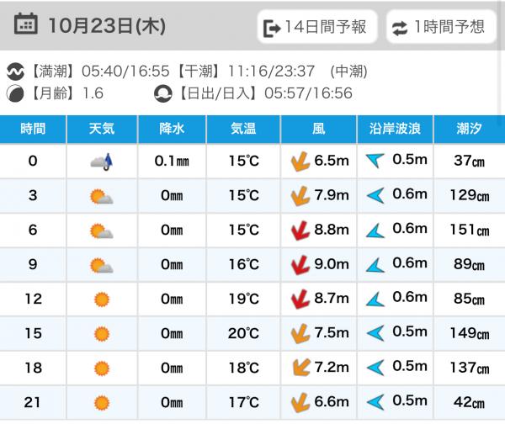505x424 pixels.
Task: Select the 潮汐 column header
Action: tap(469, 130)
